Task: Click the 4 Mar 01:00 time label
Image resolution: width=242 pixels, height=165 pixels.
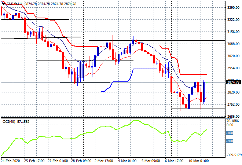Action: point(127,161)
